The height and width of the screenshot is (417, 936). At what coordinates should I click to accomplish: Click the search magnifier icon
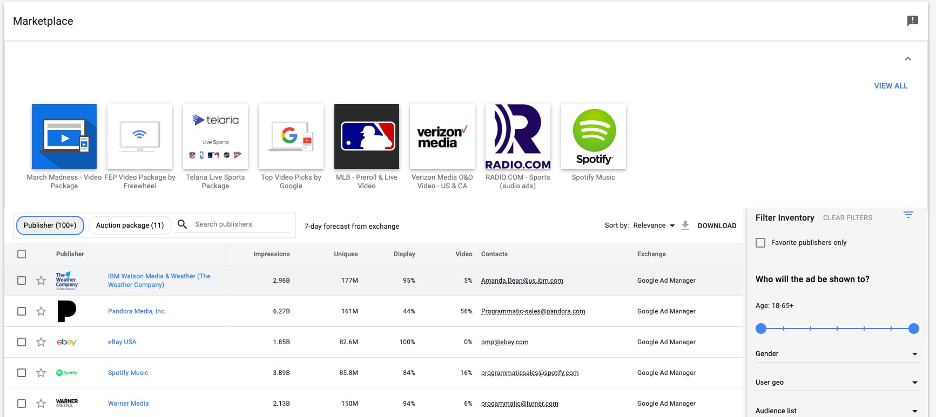click(183, 224)
